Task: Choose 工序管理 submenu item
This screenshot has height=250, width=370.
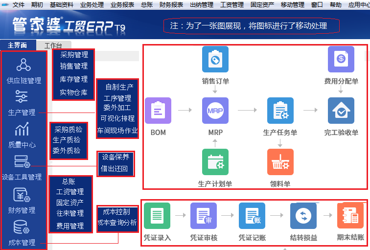Action: click(x=117, y=98)
